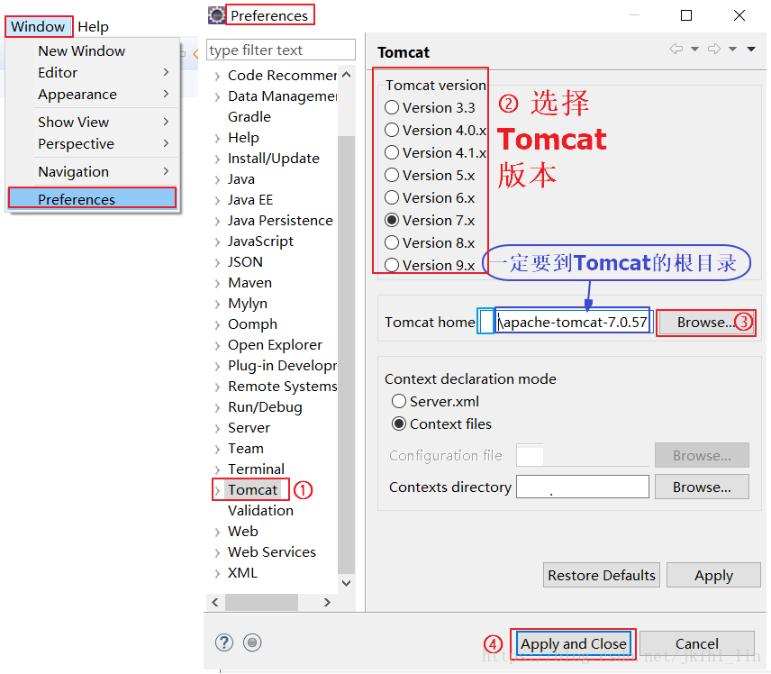
Task: Expand the Java EE tree node
Action: (x=217, y=200)
